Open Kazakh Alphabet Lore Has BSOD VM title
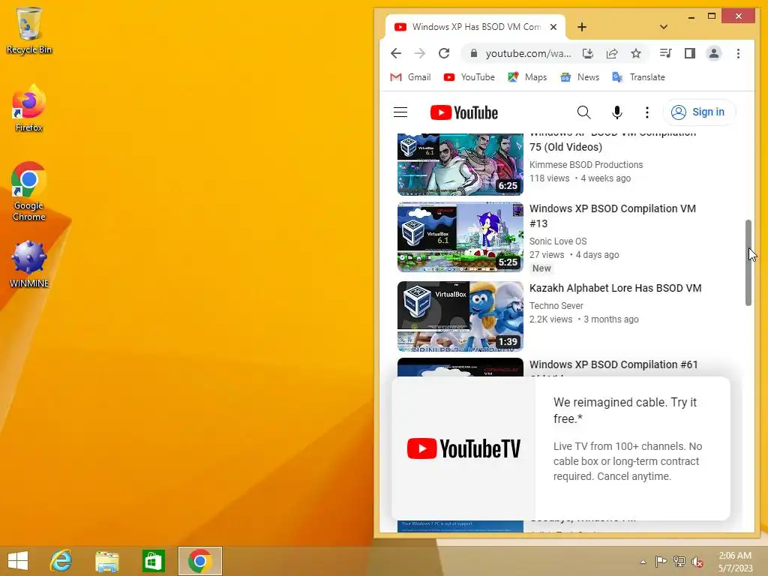Viewport: 768px width, 576px height. [x=616, y=288]
